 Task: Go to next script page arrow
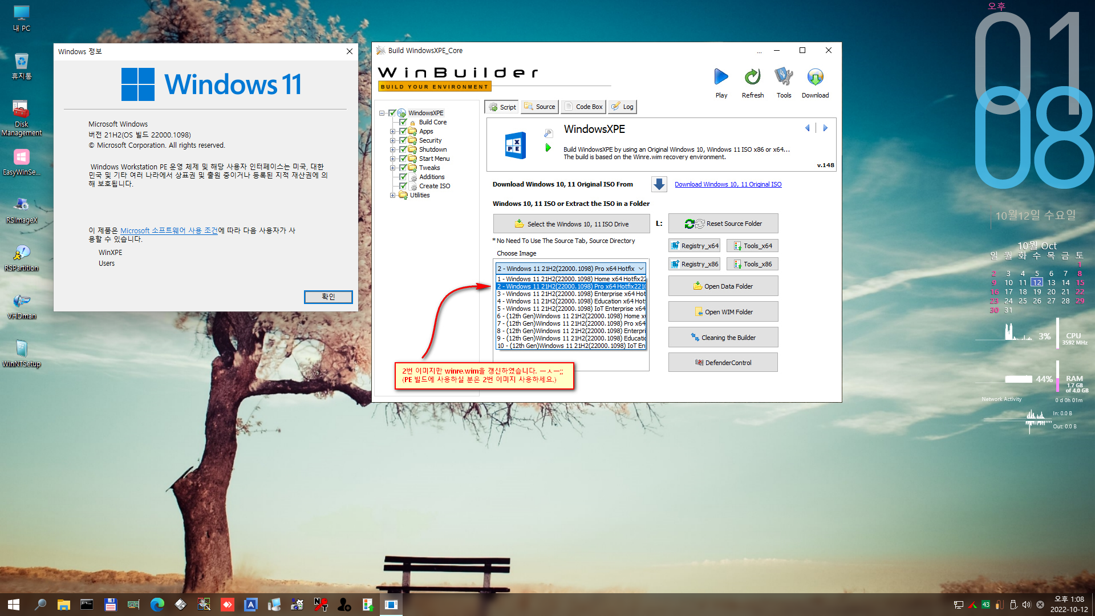(x=825, y=128)
